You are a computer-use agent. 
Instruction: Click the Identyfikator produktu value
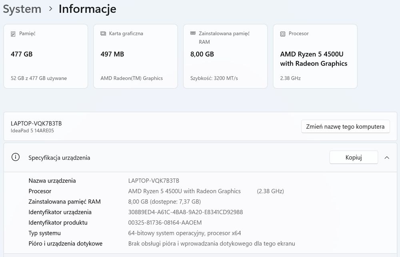point(165,223)
